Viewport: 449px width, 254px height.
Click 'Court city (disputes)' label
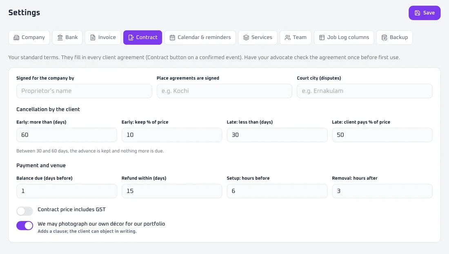[x=319, y=78]
